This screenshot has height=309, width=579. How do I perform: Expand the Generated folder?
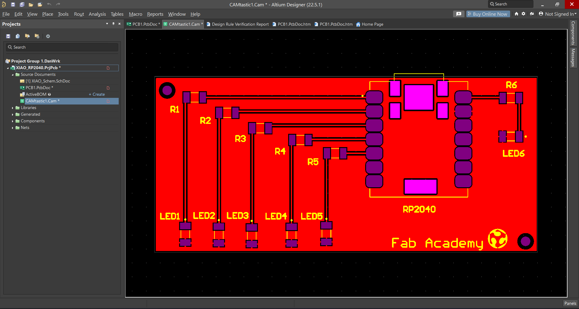(13, 114)
